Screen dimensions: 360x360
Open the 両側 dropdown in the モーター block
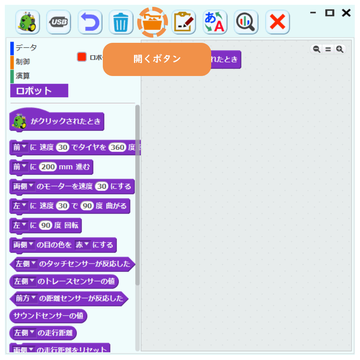click(23, 186)
